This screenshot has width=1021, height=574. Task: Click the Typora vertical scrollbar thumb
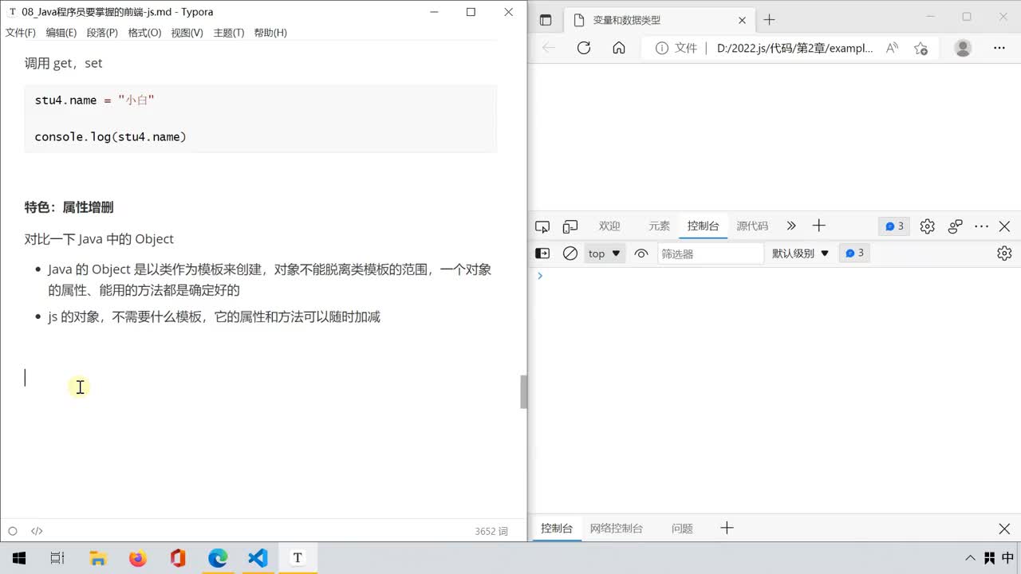524,391
